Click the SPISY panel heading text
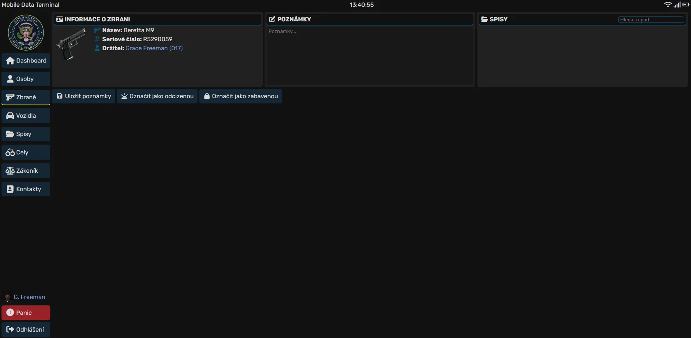Image resolution: width=691 pixels, height=338 pixels. tap(498, 19)
